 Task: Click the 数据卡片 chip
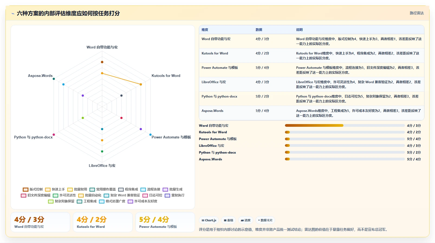pos(265,220)
